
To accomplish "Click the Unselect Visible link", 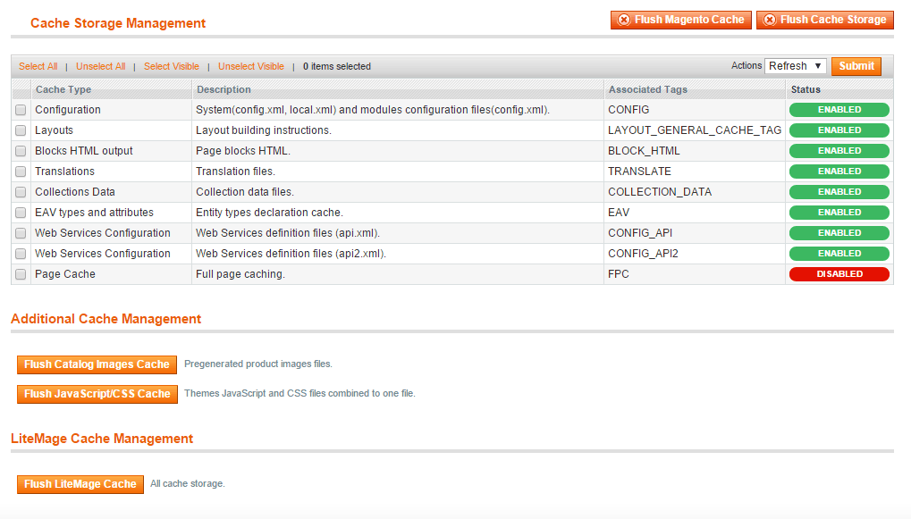I will tap(251, 66).
